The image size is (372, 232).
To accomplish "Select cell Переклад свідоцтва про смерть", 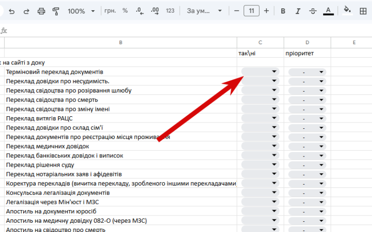I will click(x=121, y=100).
